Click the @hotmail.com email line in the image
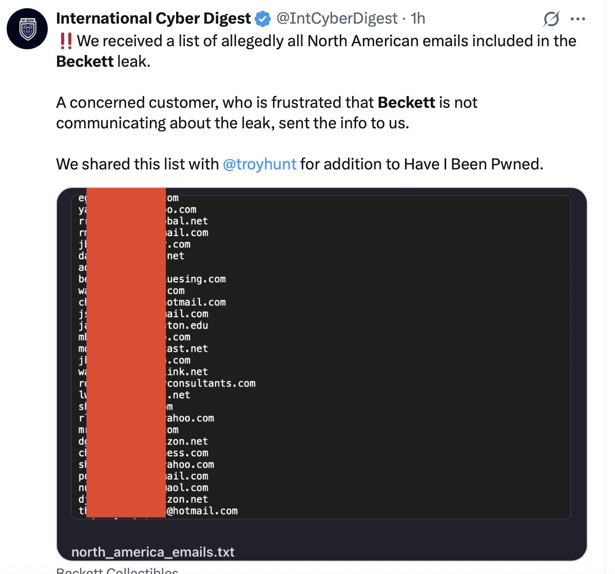The image size is (615, 574). [x=202, y=510]
